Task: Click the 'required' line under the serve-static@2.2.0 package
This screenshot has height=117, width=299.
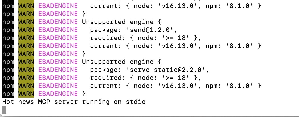Action: (146, 78)
